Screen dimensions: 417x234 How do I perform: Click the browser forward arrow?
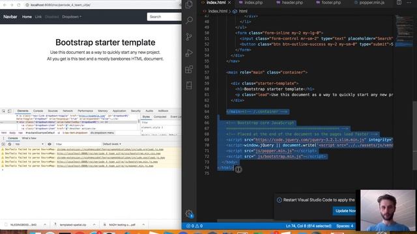[x=12, y=5]
